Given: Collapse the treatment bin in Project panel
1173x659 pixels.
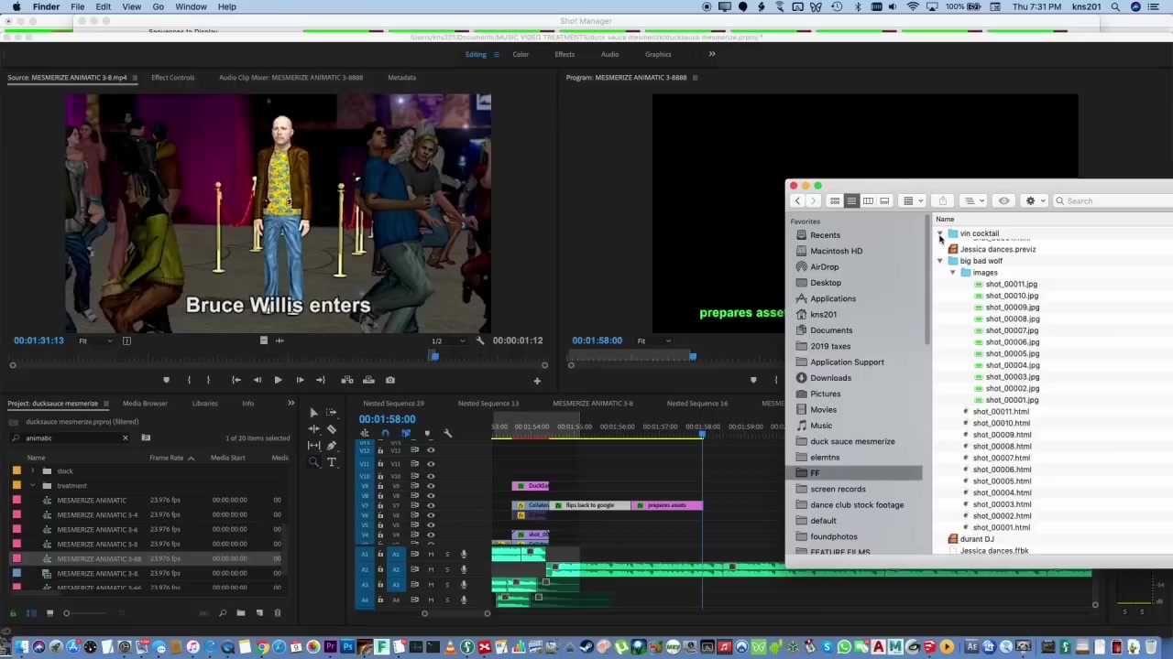Looking at the screenshot, I should point(33,486).
